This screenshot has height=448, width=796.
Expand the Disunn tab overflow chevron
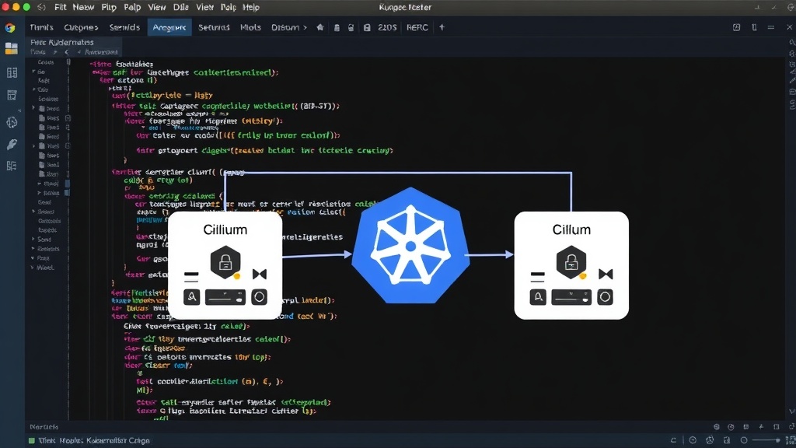(305, 27)
